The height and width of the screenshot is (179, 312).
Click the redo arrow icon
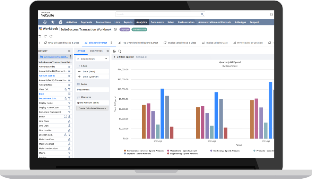pos(45,36)
